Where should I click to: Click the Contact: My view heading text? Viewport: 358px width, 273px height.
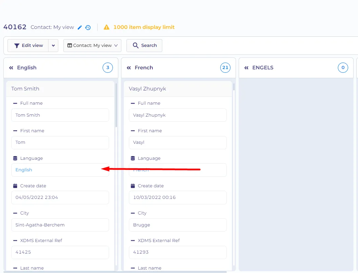[x=52, y=27]
